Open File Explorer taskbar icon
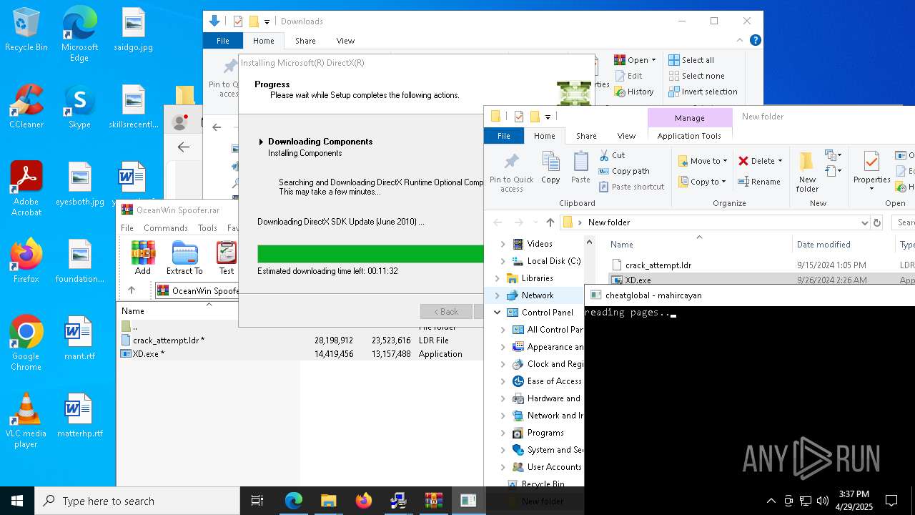Viewport: 915px width, 515px height. tap(328, 501)
